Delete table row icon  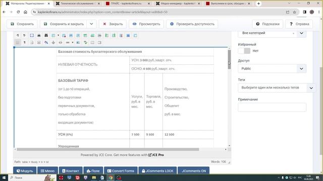click(x=99, y=36)
